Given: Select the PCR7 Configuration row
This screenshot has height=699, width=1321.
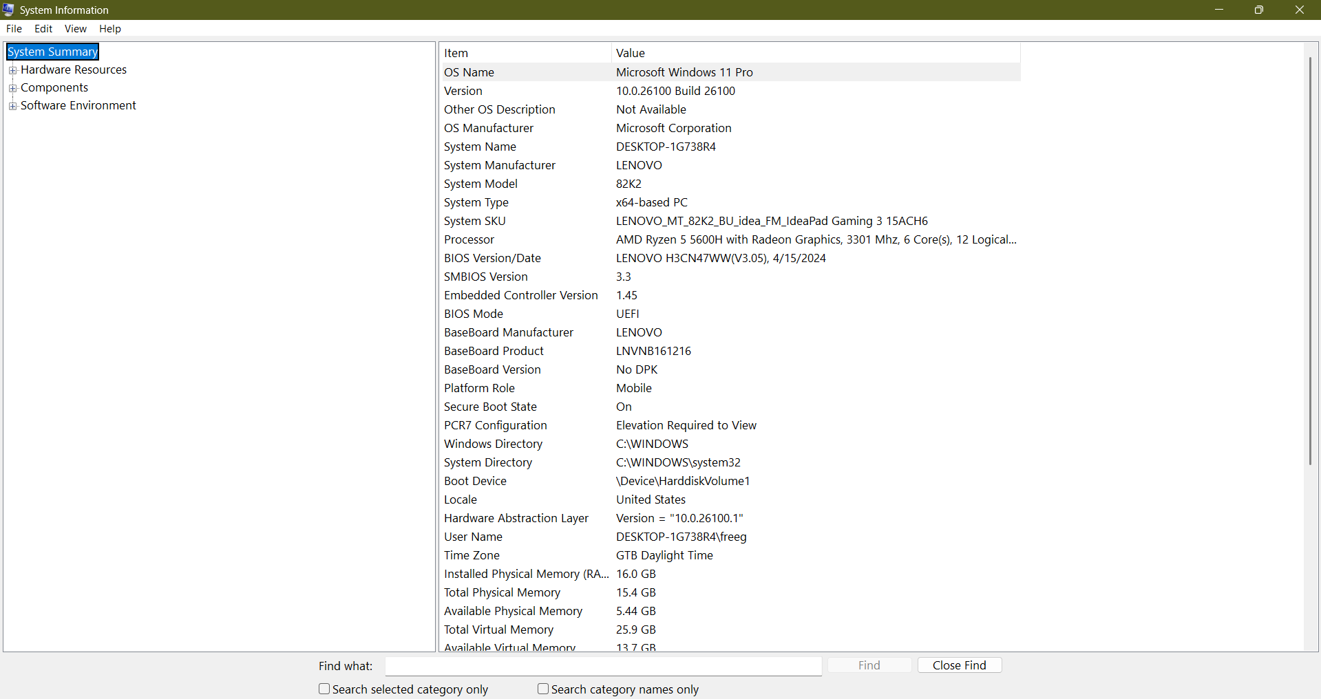Looking at the screenshot, I should 730,425.
